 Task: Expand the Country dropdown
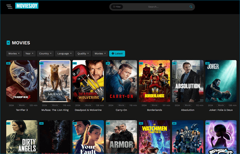tap(45, 54)
